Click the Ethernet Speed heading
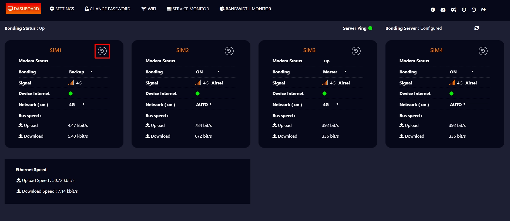The width and height of the screenshot is (510, 221). (x=31, y=169)
